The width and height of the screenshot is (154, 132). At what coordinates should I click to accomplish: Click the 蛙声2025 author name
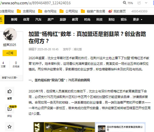10,45
